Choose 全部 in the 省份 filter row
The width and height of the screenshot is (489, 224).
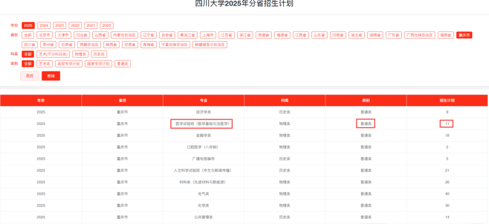(x=28, y=35)
